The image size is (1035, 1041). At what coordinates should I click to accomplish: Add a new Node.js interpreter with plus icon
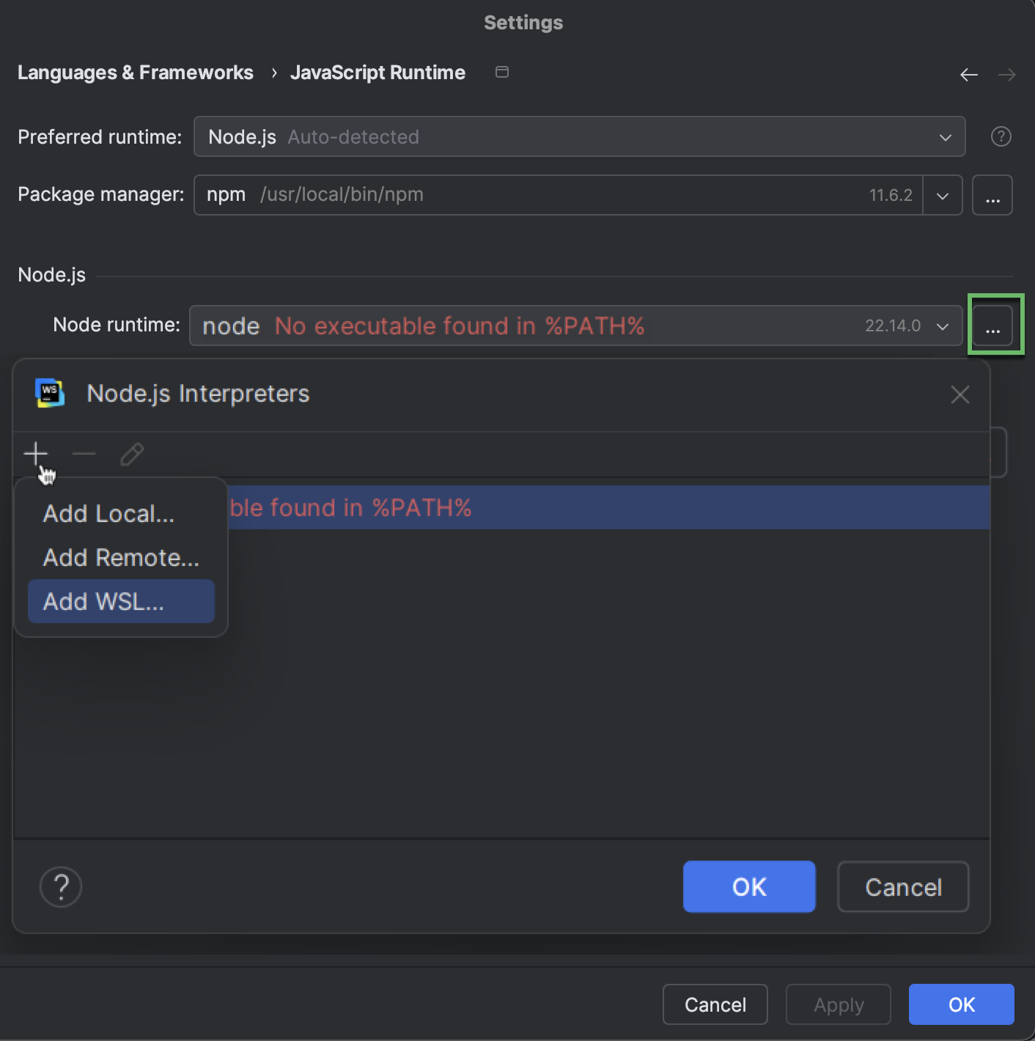[x=34, y=453]
